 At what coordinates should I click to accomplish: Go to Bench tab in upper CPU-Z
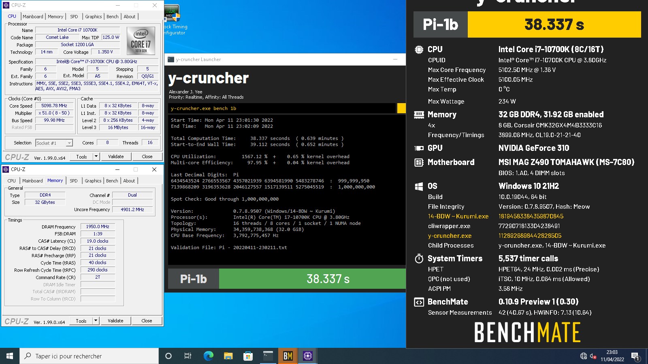click(x=113, y=17)
